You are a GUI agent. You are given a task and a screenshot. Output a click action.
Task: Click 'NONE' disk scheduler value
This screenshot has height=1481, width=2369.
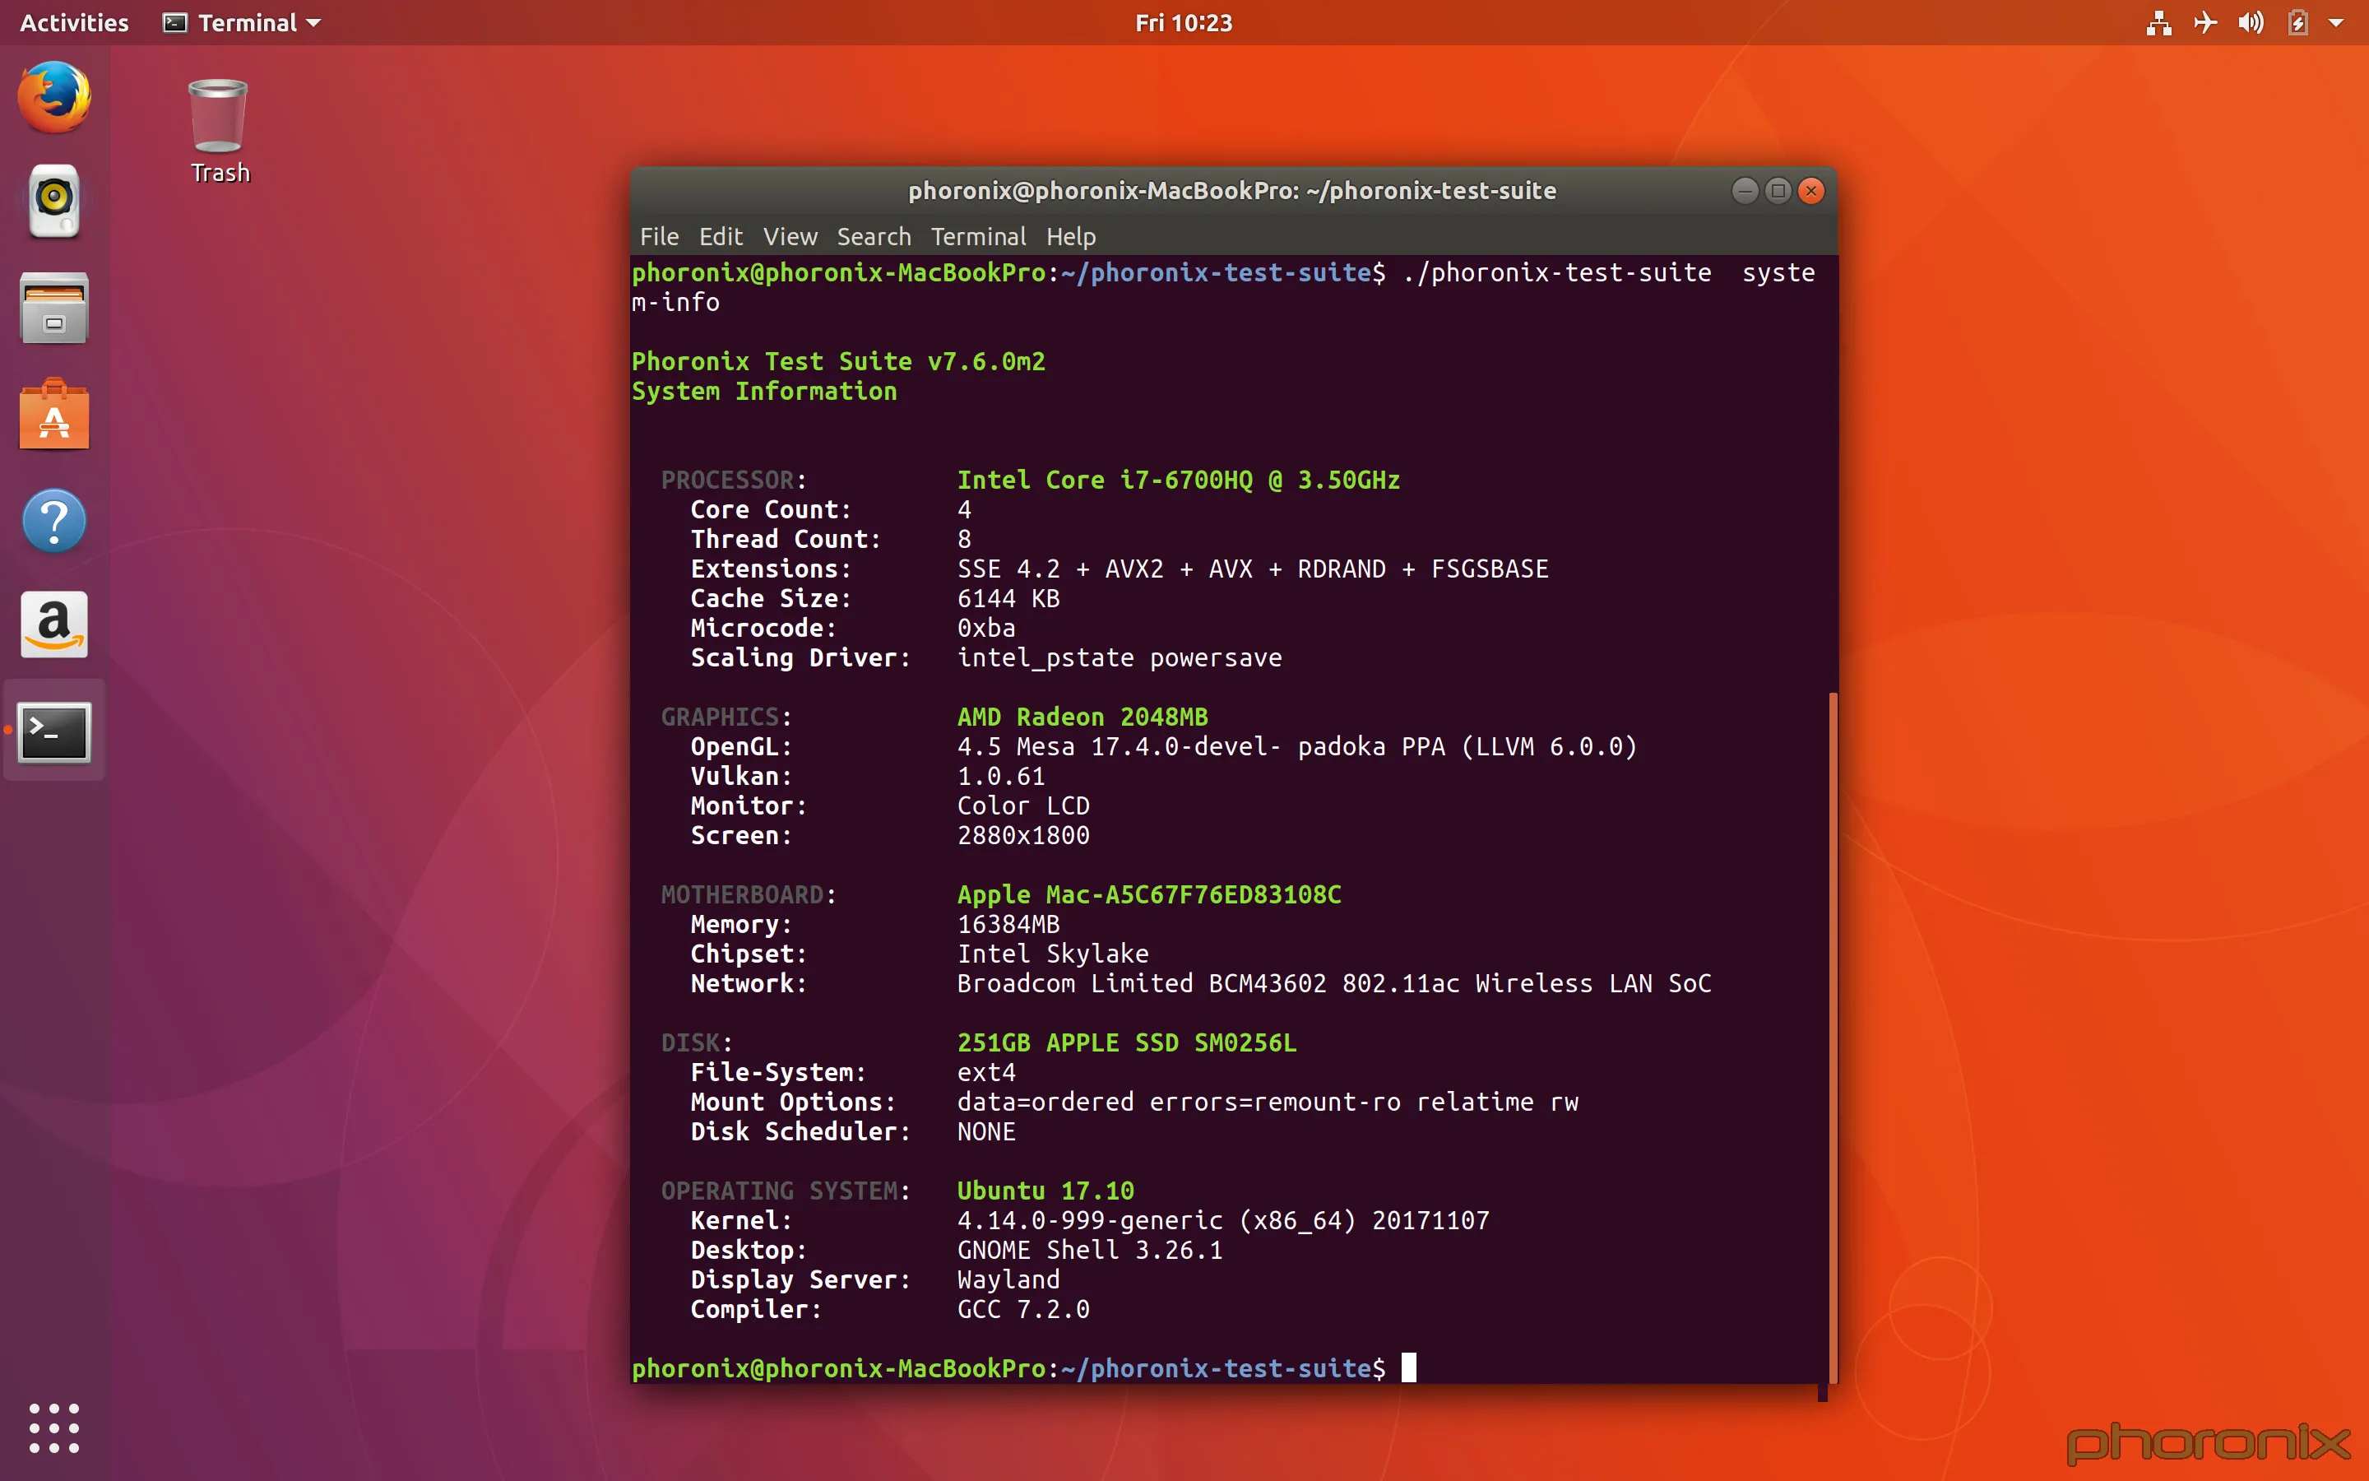(985, 1131)
